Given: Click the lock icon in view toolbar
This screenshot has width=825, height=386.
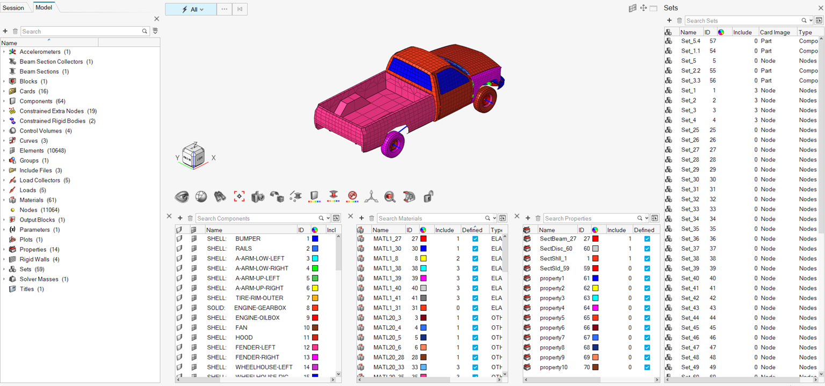Looking at the screenshot, I should click(428, 196).
